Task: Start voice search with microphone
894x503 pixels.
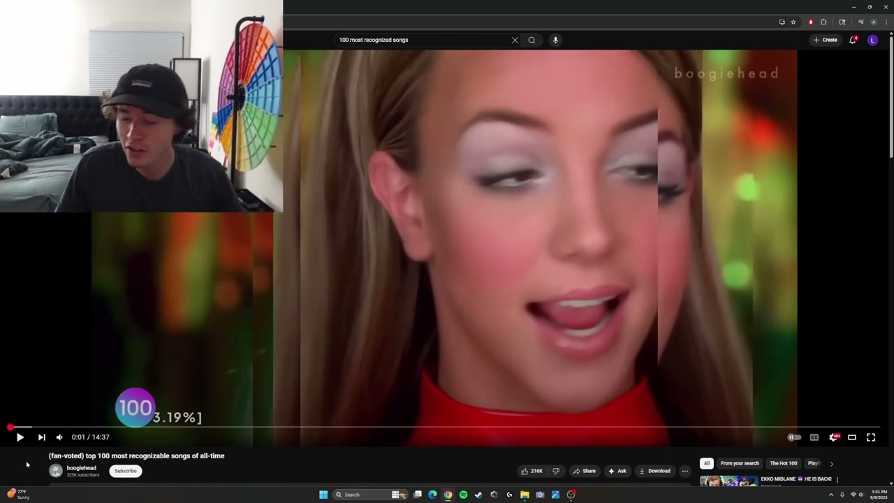Action: (555, 40)
